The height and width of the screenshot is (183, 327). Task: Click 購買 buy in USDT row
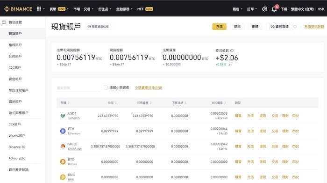[238, 116]
